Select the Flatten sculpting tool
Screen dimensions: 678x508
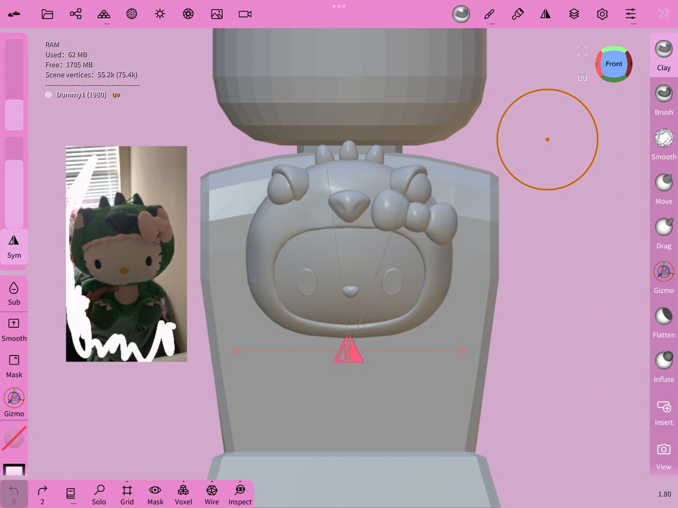[662, 320]
